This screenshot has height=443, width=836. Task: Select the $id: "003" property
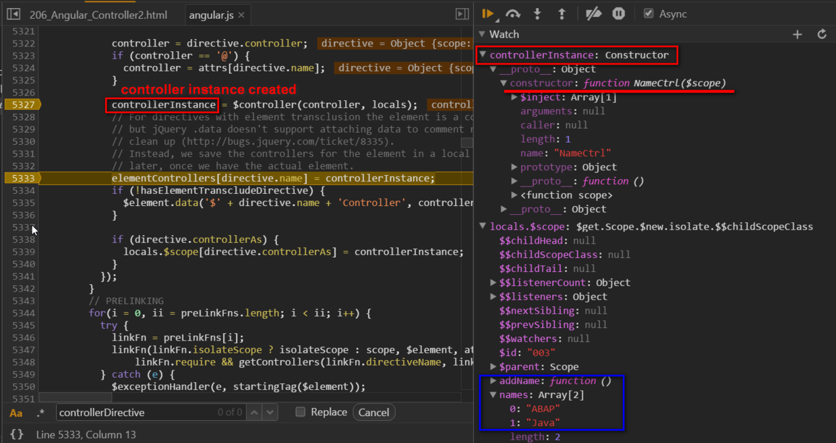pyautogui.click(x=527, y=353)
